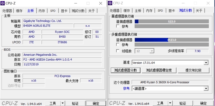Open 显卡 tab in left window

64,11
